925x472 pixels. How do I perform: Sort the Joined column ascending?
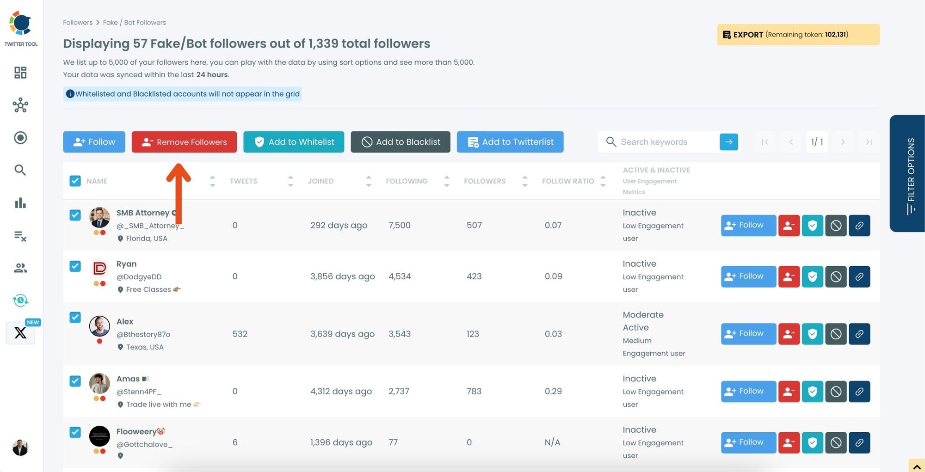[x=369, y=178]
